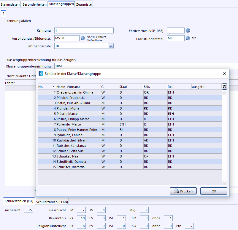Focus the Kennung input field
238x230 pixels.
point(84,30)
